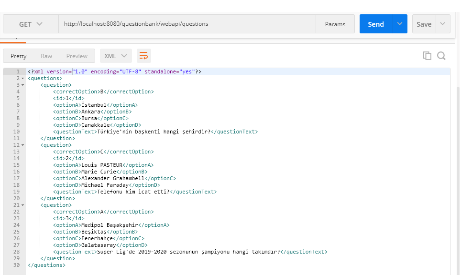Switch to the Raw response view
Viewport: 461px width, 275px height.
47,55
